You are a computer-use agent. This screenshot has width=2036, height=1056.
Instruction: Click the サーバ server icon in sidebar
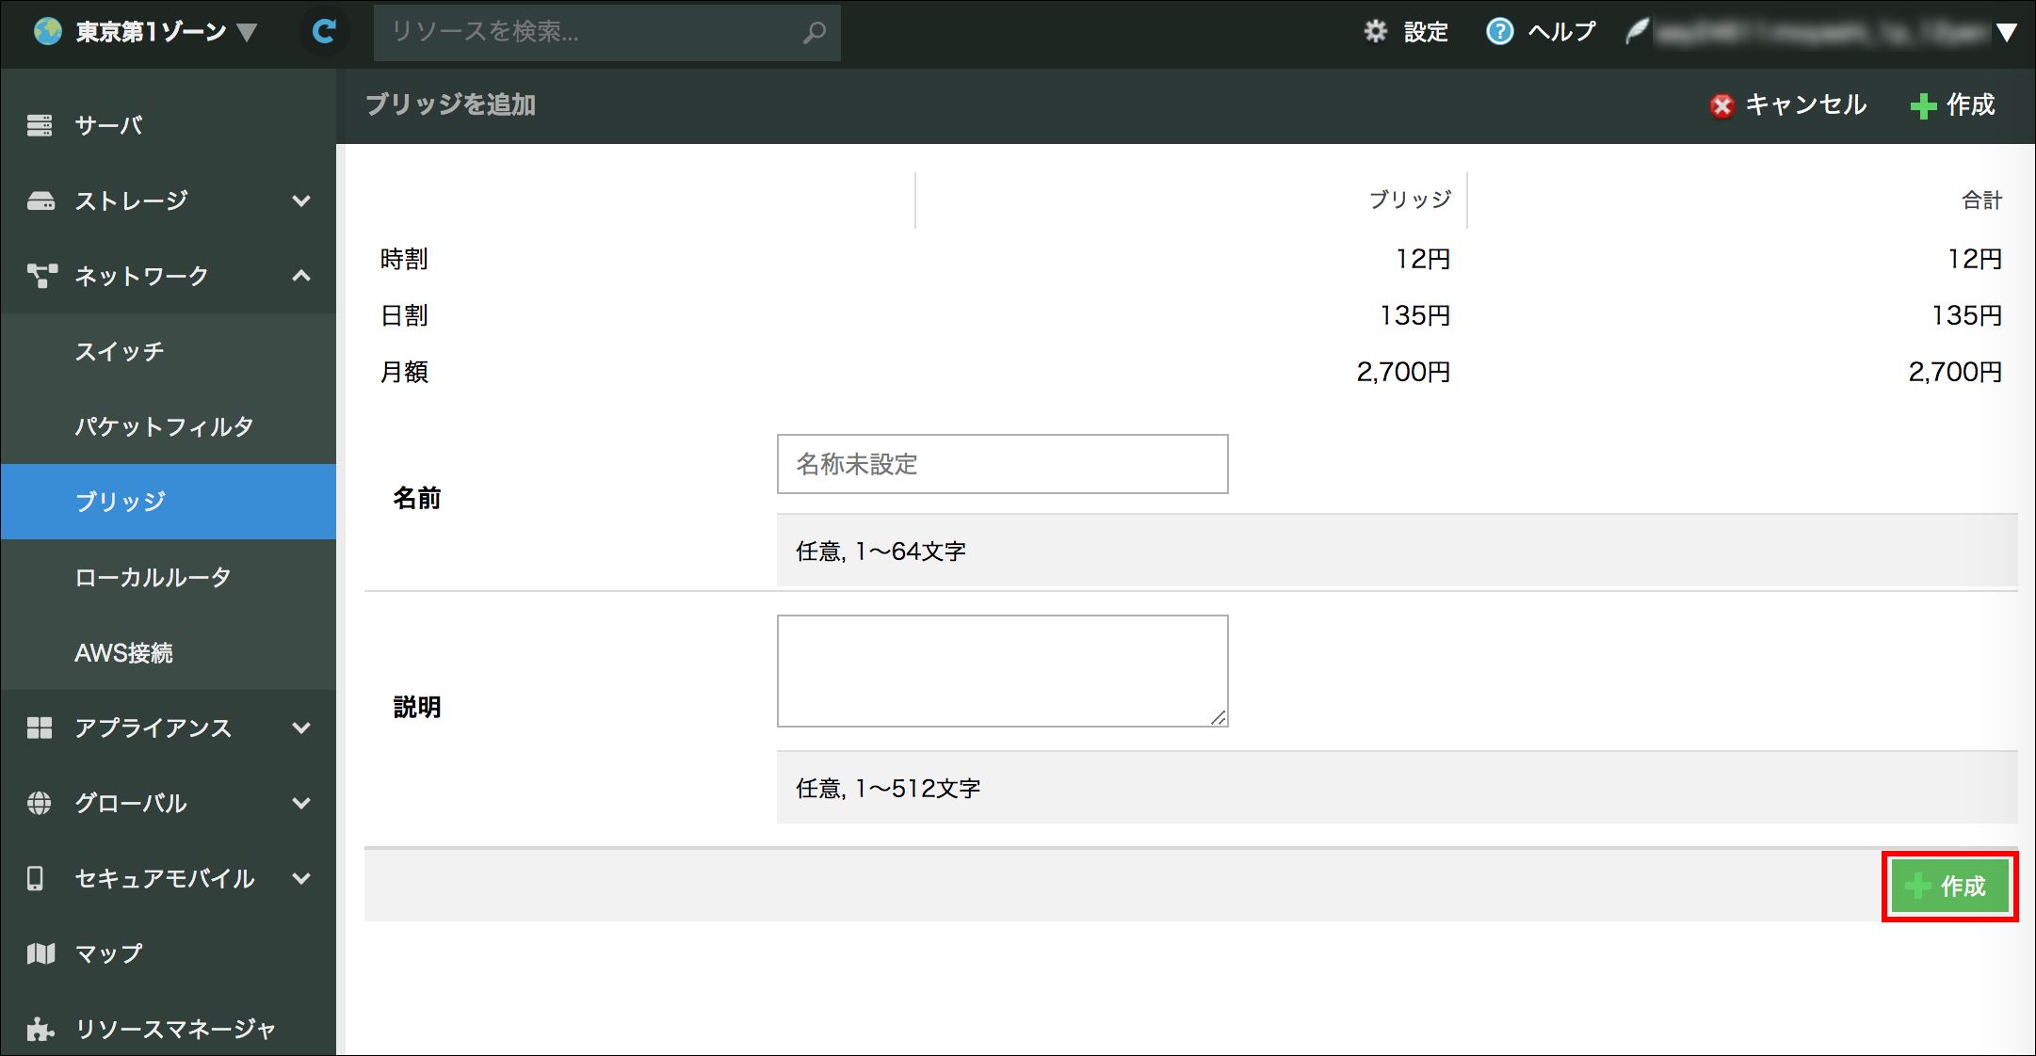tap(40, 125)
